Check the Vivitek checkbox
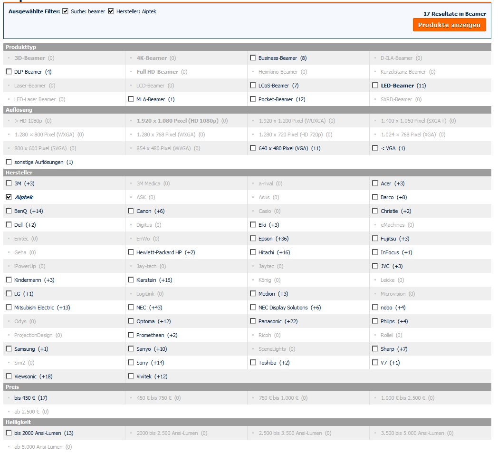 point(131,376)
